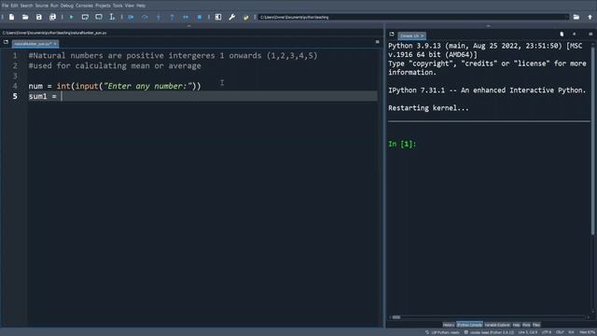Screen dimensions: 597x336
Task: Clear console output icon
Action: 562,35
